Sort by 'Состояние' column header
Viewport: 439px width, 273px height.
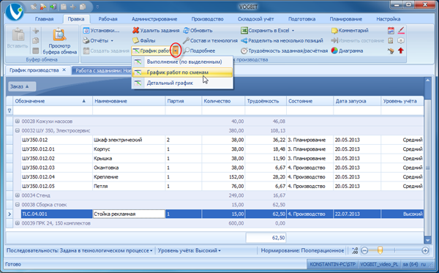click(310, 101)
